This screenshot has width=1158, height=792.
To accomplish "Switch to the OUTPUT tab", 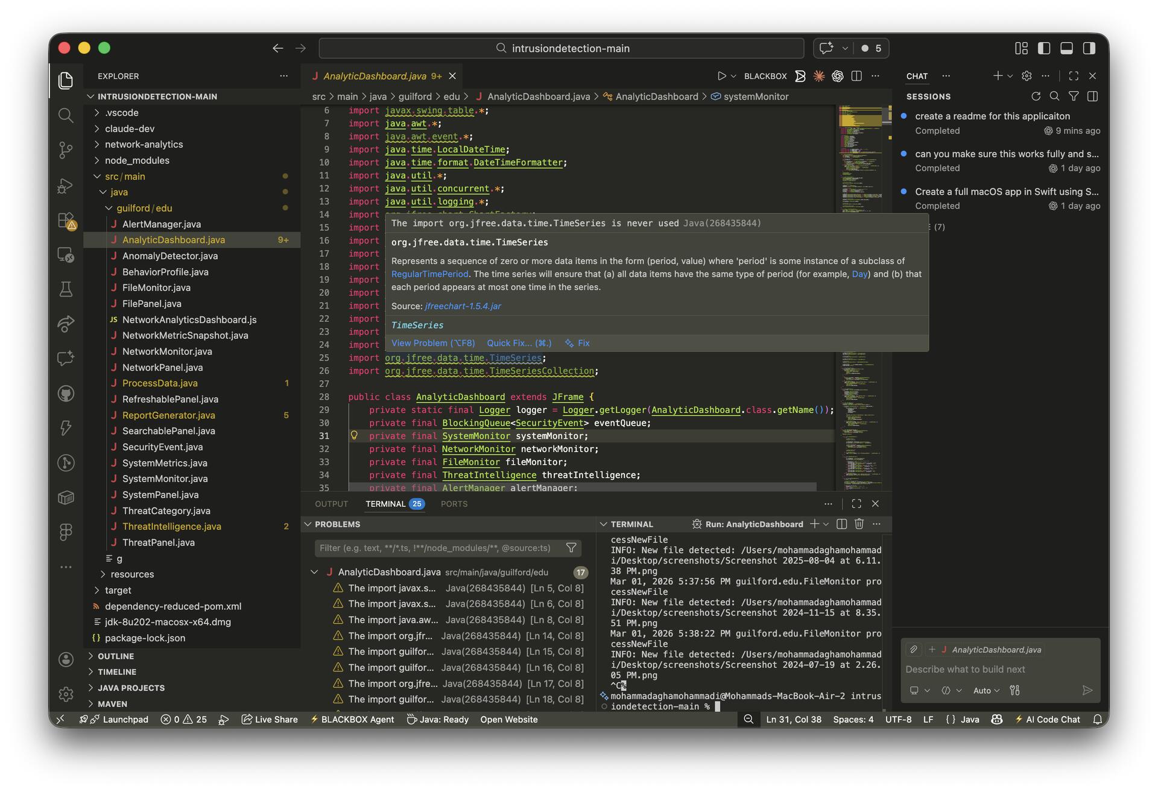I will [x=331, y=504].
